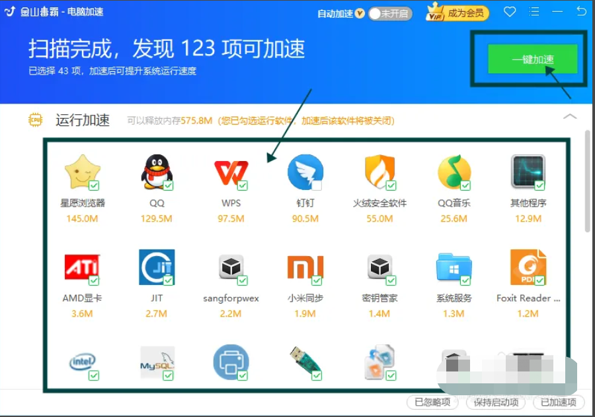The width and height of the screenshot is (595, 417).
Task: Click the back arrow icon in title bar
Action: point(581,11)
